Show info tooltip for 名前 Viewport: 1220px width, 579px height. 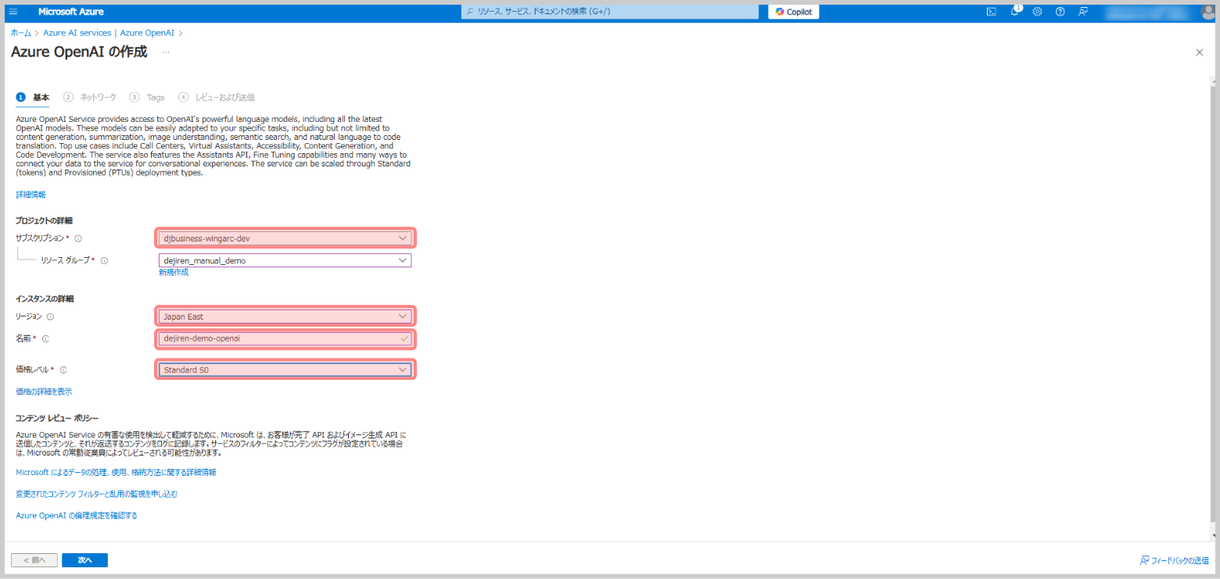click(45, 339)
